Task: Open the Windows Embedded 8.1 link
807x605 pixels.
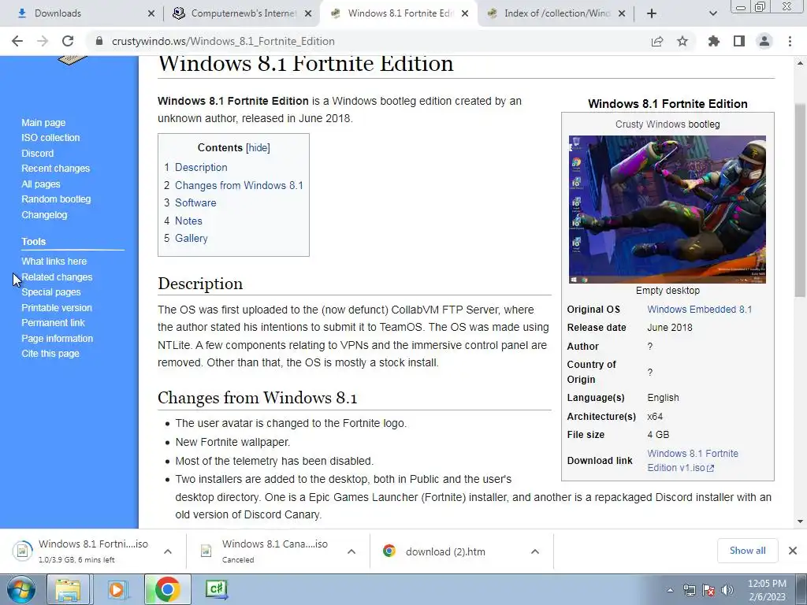Action: point(700,309)
